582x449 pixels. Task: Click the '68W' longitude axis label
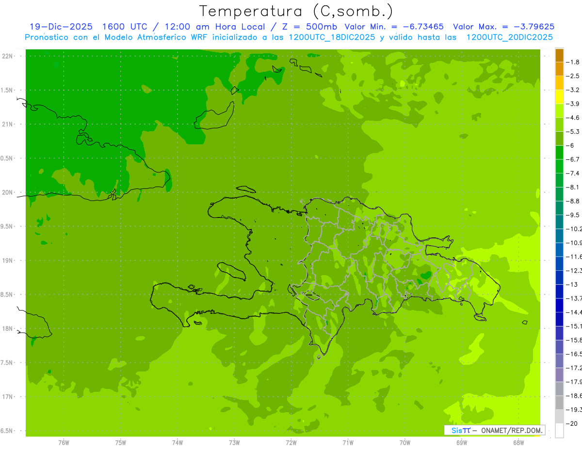518,443
